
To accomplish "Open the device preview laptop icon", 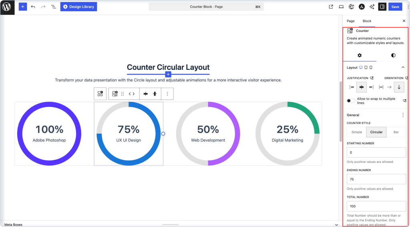I will [341, 7].
